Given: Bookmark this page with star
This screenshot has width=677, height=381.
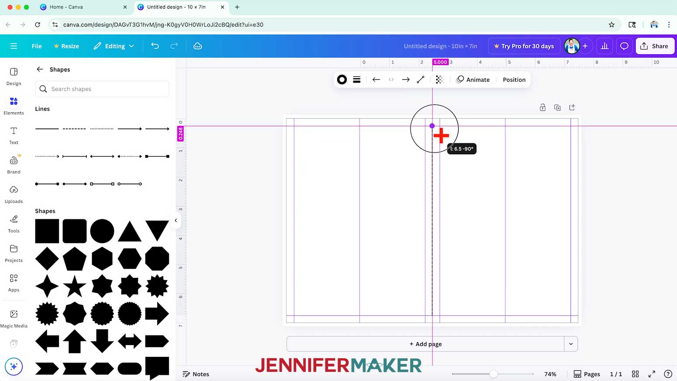Looking at the screenshot, I should point(611,24).
